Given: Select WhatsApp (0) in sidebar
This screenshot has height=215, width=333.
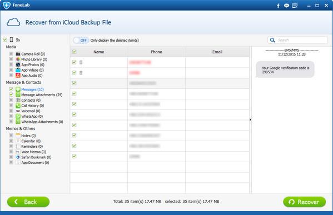Looking at the screenshot, I should pos(32,116).
